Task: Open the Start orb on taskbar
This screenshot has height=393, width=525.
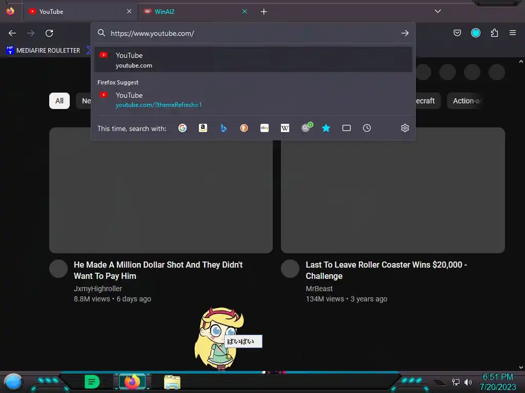Action: pos(13,382)
